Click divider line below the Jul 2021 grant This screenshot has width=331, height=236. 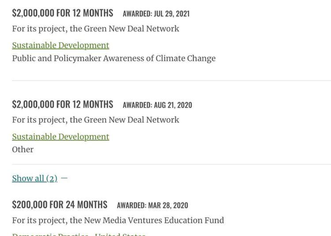click(171, 81)
